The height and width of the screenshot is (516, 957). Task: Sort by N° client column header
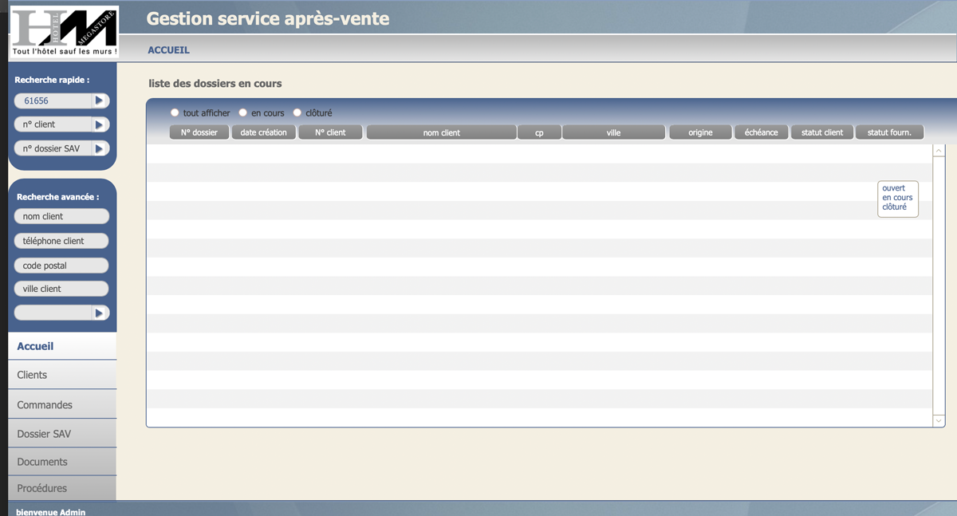[330, 132]
